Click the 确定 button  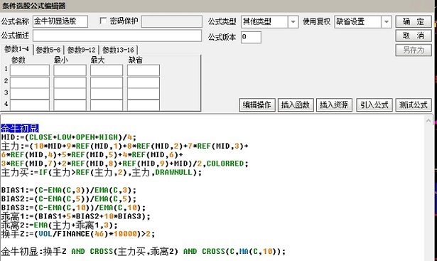point(414,22)
